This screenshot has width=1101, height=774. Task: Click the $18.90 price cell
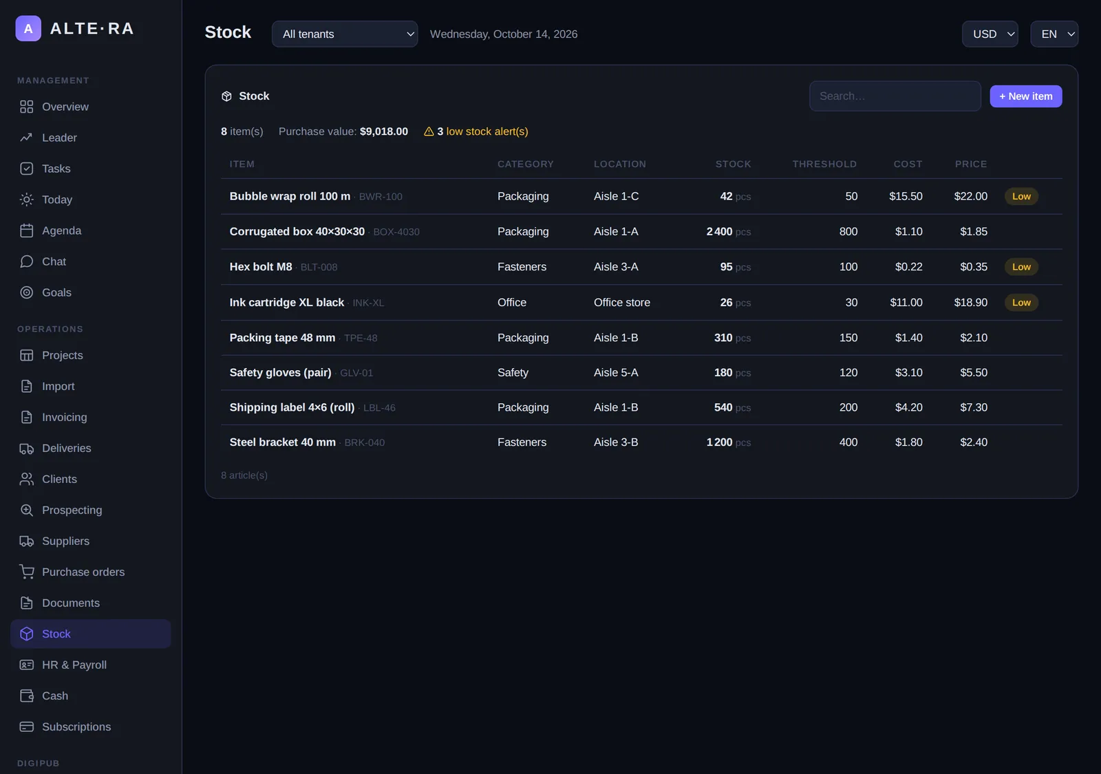point(970,303)
